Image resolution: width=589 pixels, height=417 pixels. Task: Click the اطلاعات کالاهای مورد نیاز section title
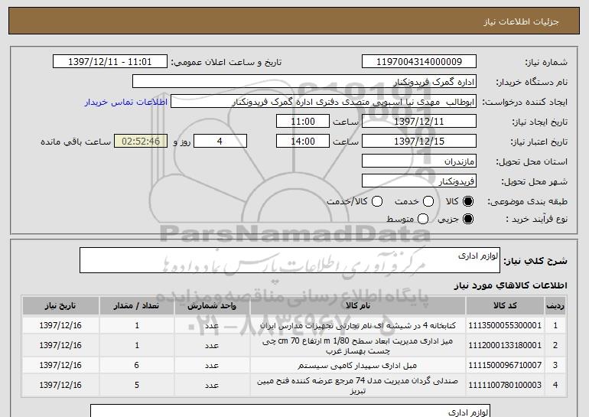(511, 286)
